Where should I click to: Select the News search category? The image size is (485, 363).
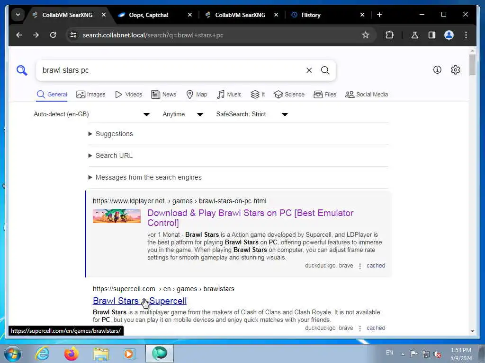coord(163,95)
